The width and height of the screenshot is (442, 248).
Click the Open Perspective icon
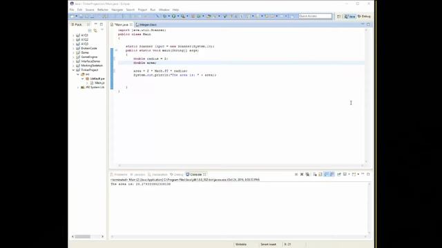click(339, 17)
